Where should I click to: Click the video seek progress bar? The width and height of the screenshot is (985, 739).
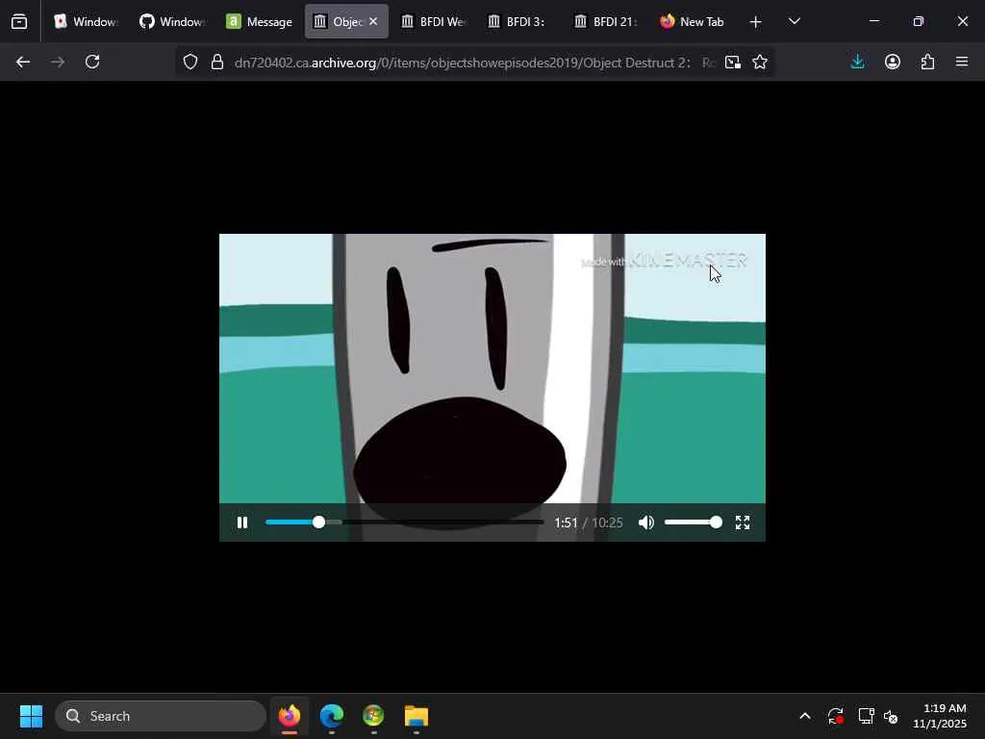(405, 522)
